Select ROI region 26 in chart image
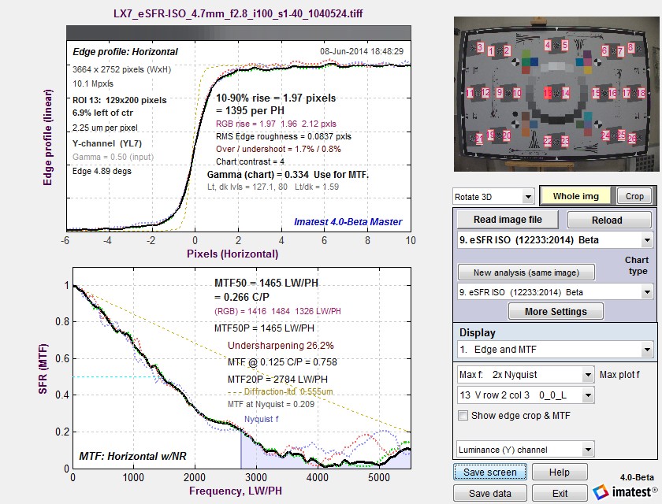This screenshot has width=662, height=504. [632, 139]
